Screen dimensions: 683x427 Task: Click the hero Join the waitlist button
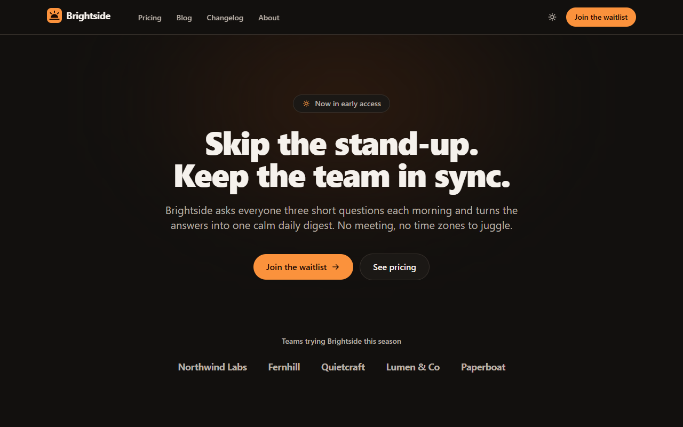pos(303,267)
